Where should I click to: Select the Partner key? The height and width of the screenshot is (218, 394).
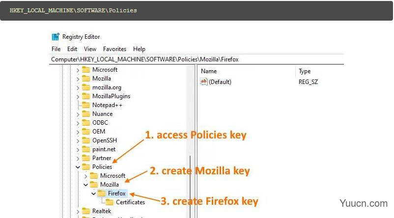pyautogui.click(x=101, y=158)
